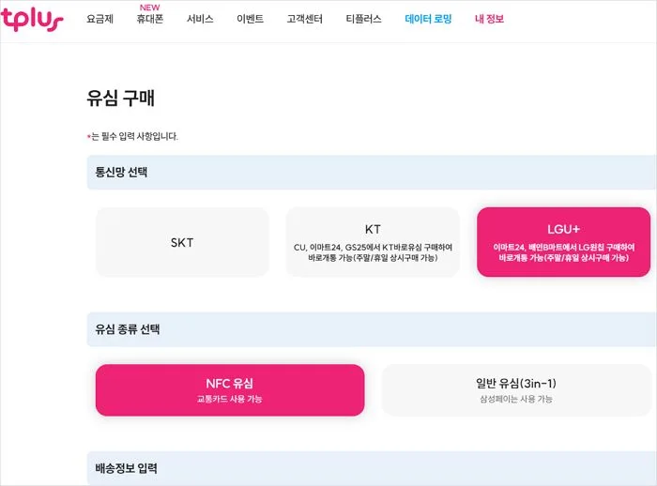Select the LGU+ network option
Screen dimensions: 657x486
tap(563, 242)
